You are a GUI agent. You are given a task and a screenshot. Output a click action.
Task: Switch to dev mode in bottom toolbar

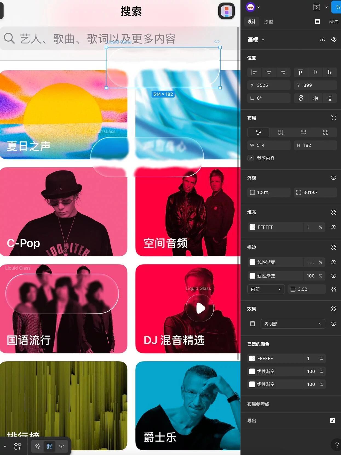point(62,446)
